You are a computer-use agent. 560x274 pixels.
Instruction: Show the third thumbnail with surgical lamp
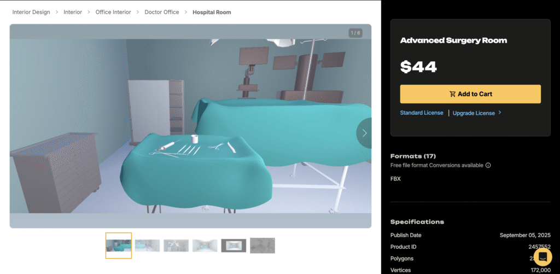176,246
